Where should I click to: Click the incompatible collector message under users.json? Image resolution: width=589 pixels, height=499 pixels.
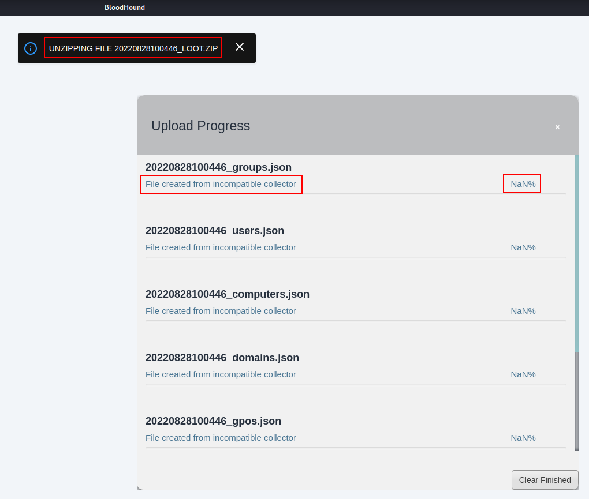(x=221, y=247)
